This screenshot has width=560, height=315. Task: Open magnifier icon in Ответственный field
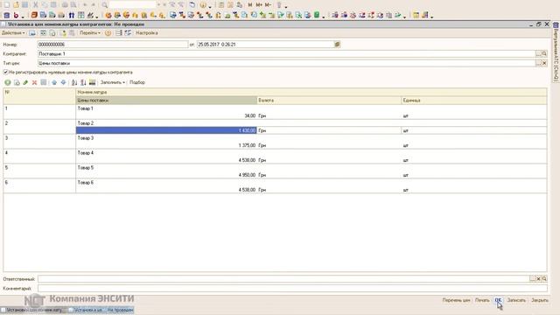544,278
